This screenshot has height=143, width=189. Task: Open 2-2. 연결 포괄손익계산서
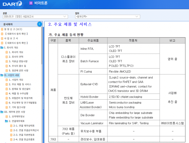(x=26, y=130)
